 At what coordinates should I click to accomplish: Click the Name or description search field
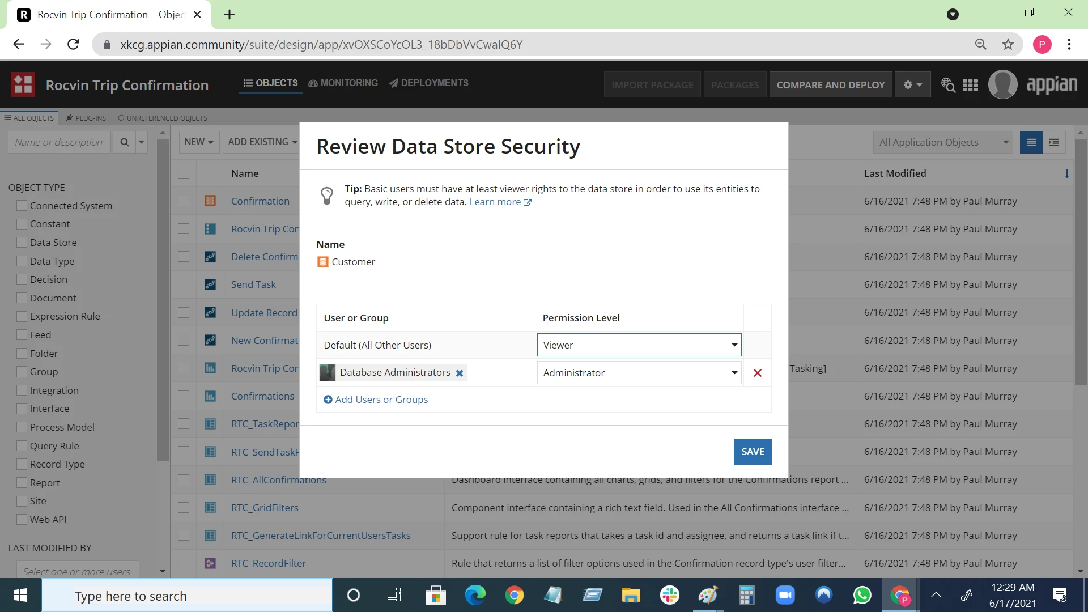coord(59,142)
